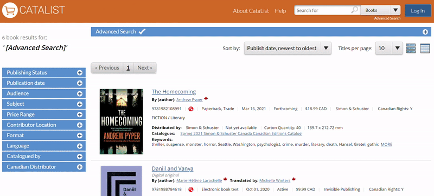Open translator Michelle Winters link
Viewport: 434px width, 196px height.
[x=275, y=180]
